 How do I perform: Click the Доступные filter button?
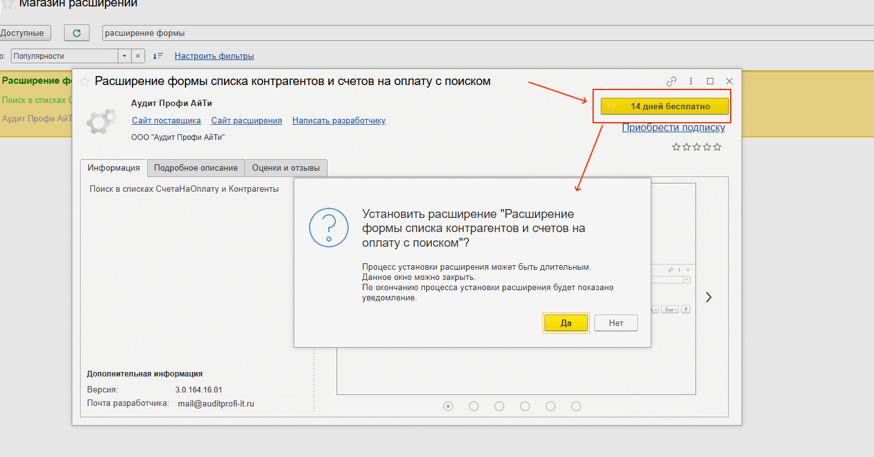(x=24, y=33)
